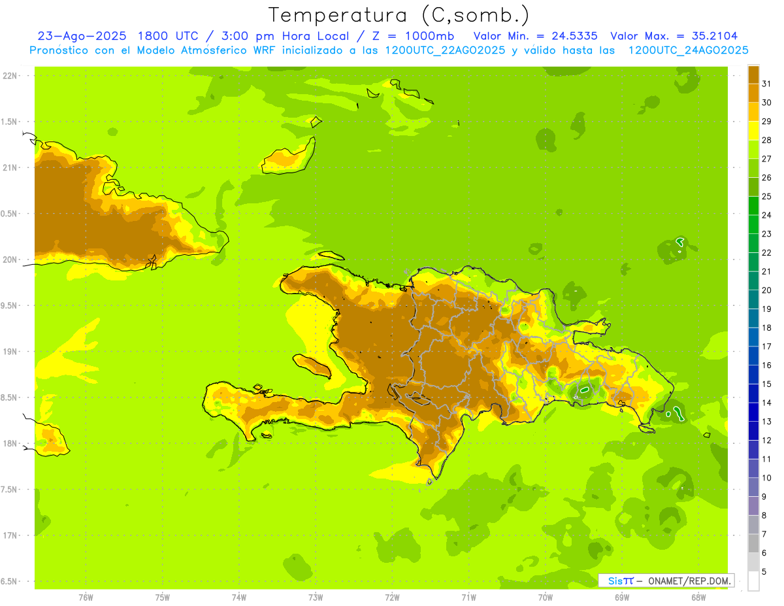
Task: Click the '73W' longitude axis label
Action: point(316,598)
